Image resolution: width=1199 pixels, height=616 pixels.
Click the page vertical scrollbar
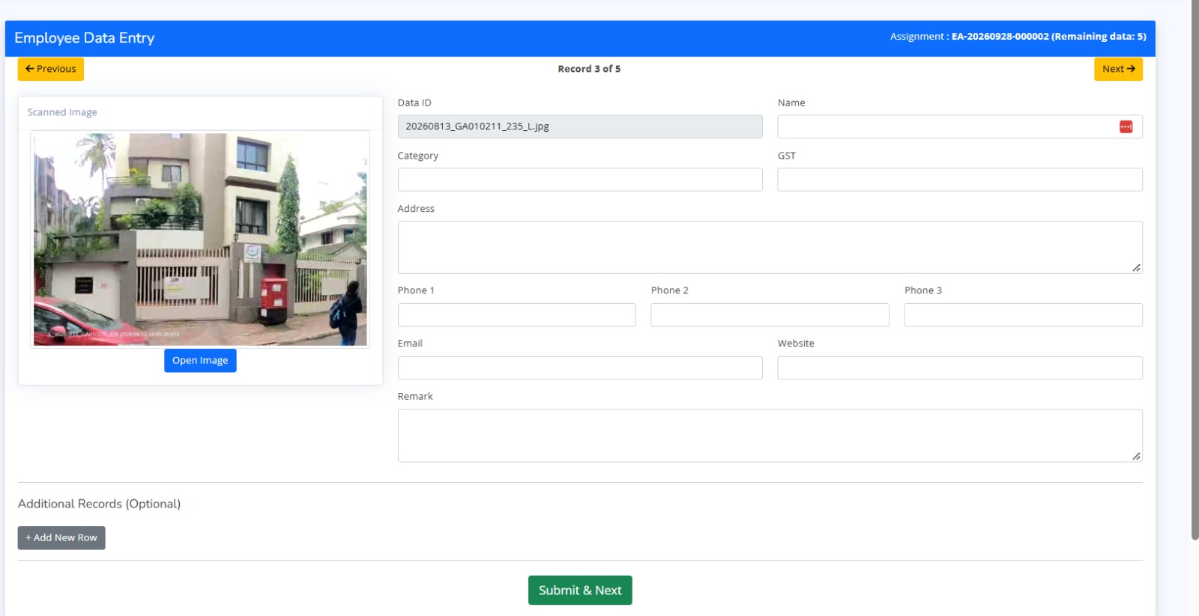click(x=1195, y=269)
